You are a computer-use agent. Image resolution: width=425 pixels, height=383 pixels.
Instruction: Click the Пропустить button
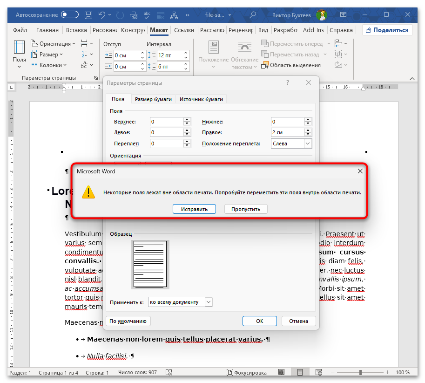pos(246,209)
